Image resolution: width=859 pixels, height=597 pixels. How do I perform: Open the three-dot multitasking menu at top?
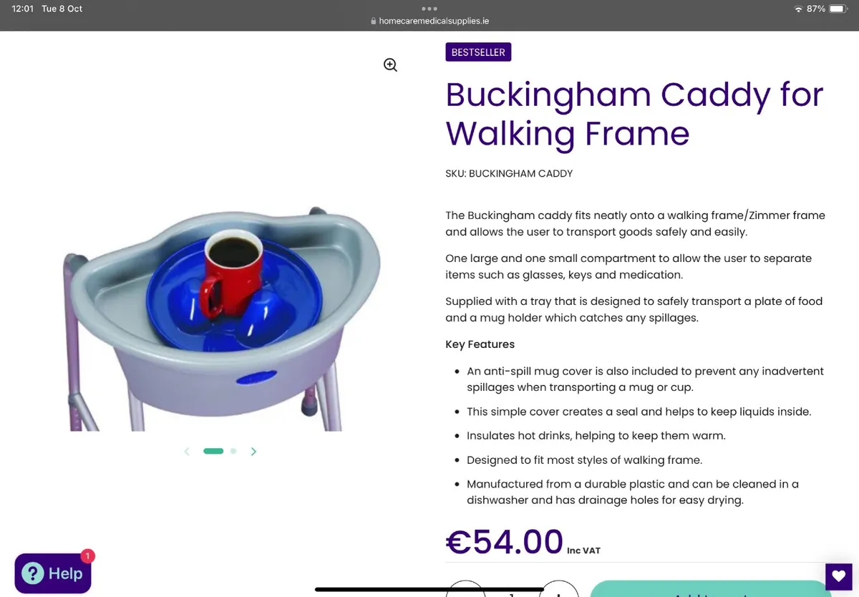[429, 9]
